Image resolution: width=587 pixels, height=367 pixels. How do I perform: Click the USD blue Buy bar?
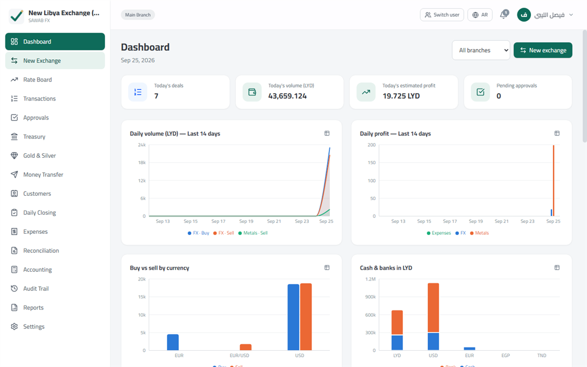(x=293, y=317)
